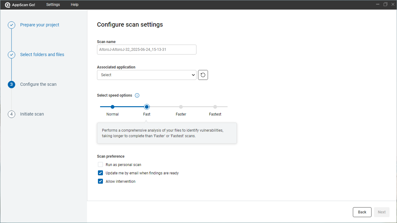Set scan speed to Fastest
This screenshot has width=397, height=223.
(x=215, y=107)
